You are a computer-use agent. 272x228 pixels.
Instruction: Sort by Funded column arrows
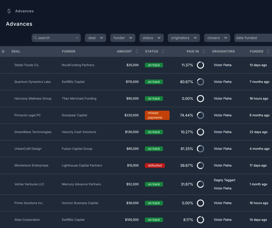[268, 51]
